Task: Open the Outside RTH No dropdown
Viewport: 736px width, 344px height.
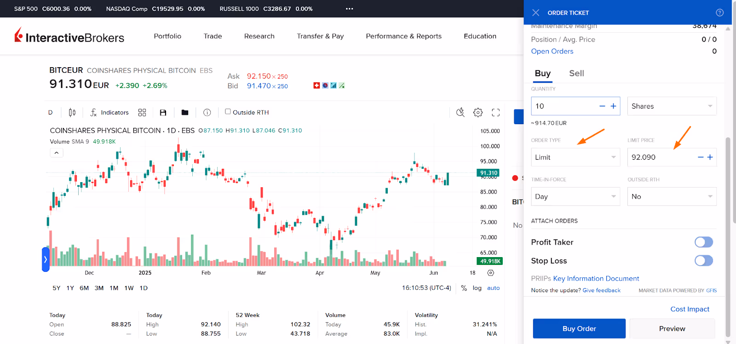Action: pos(672,196)
